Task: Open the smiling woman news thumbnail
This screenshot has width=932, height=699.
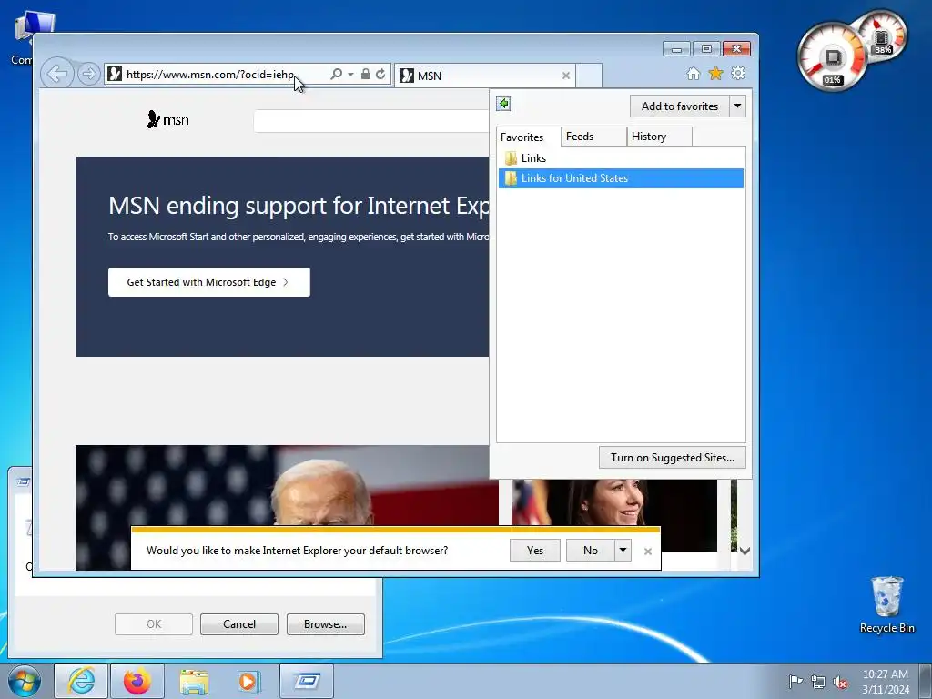Action: click(614, 515)
